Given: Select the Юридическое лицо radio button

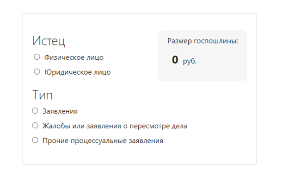Looking at the screenshot, I should (37, 72).
